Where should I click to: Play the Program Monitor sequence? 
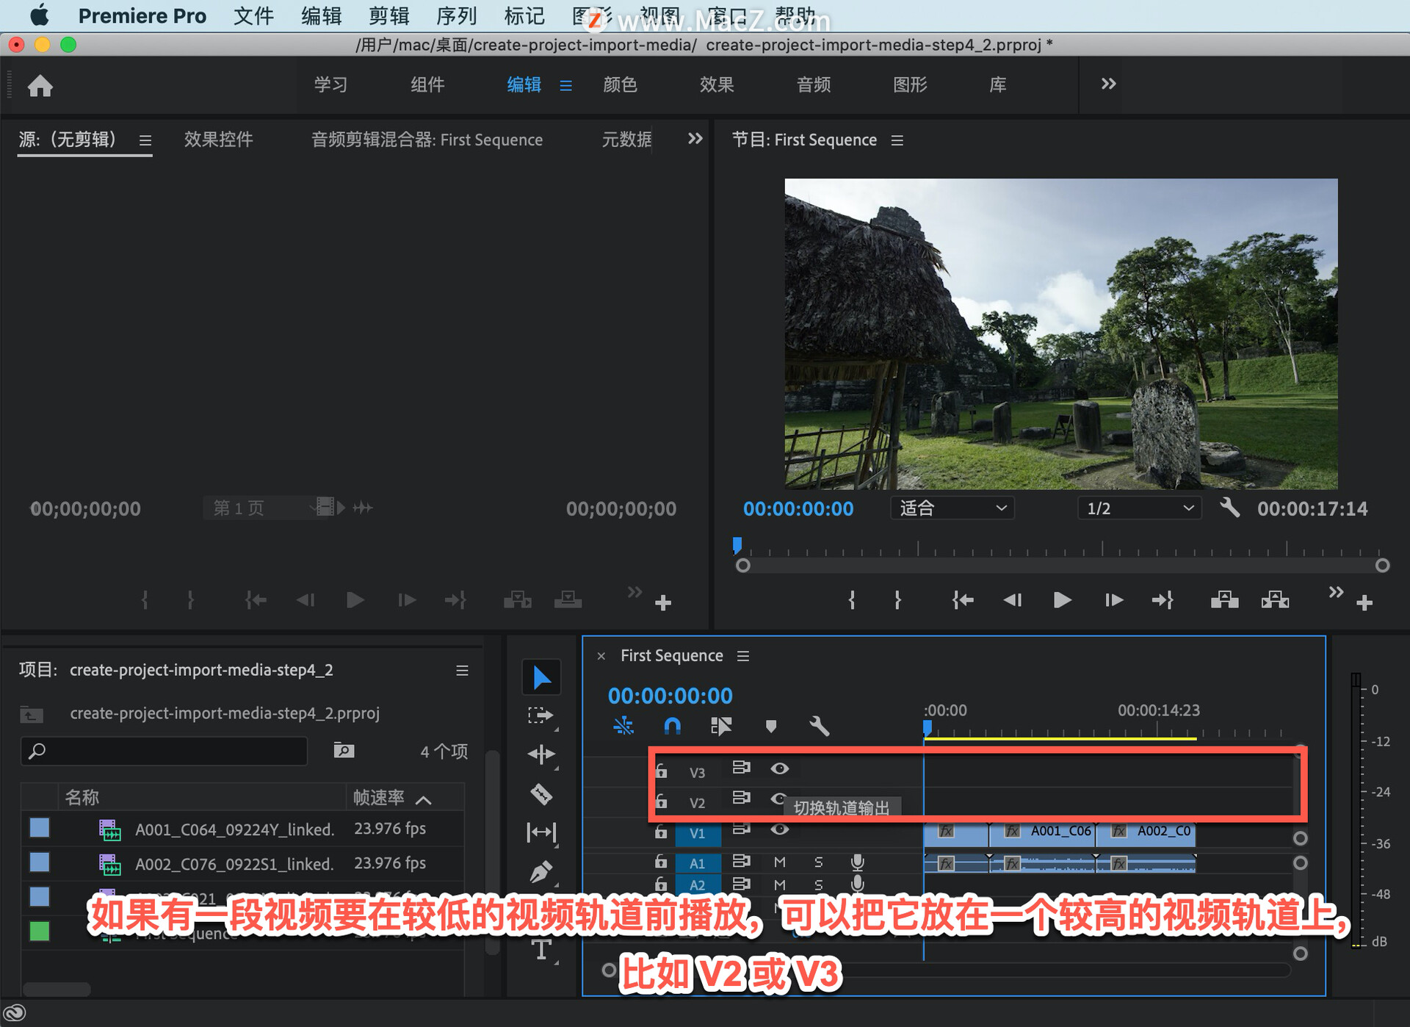click(1061, 600)
